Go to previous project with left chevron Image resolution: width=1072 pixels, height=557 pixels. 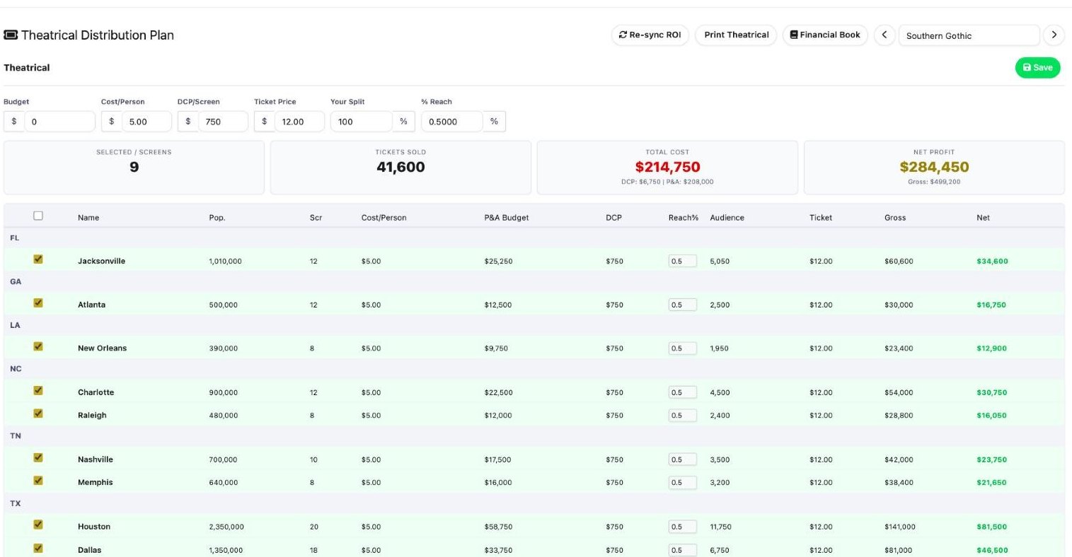pos(884,35)
